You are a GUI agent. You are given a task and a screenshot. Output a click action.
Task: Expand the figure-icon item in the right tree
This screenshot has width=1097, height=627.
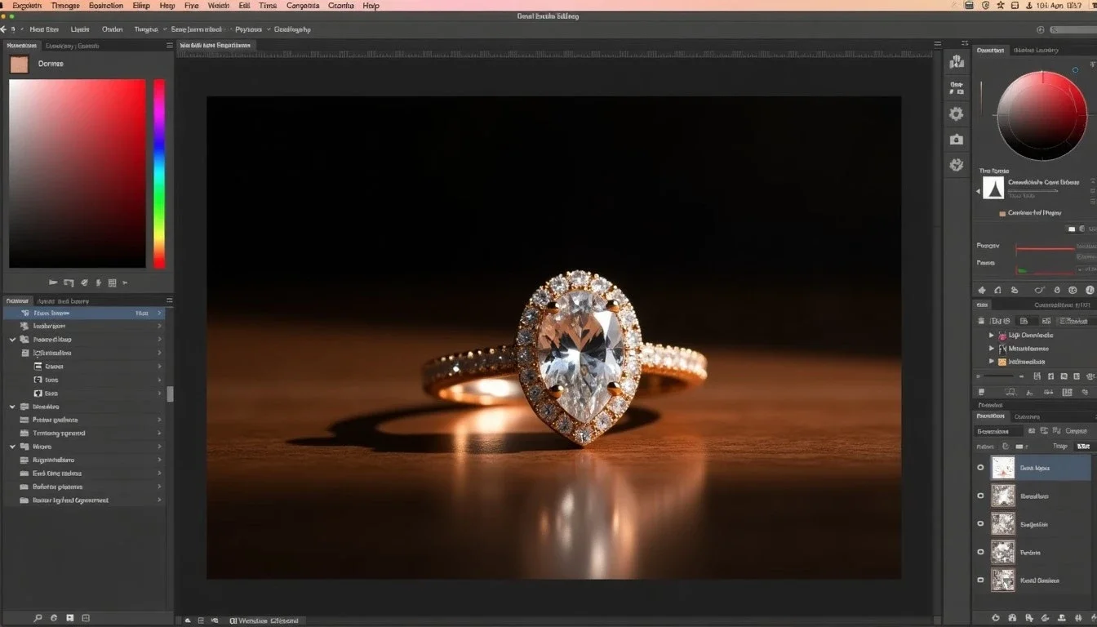pyautogui.click(x=992, y=349)
